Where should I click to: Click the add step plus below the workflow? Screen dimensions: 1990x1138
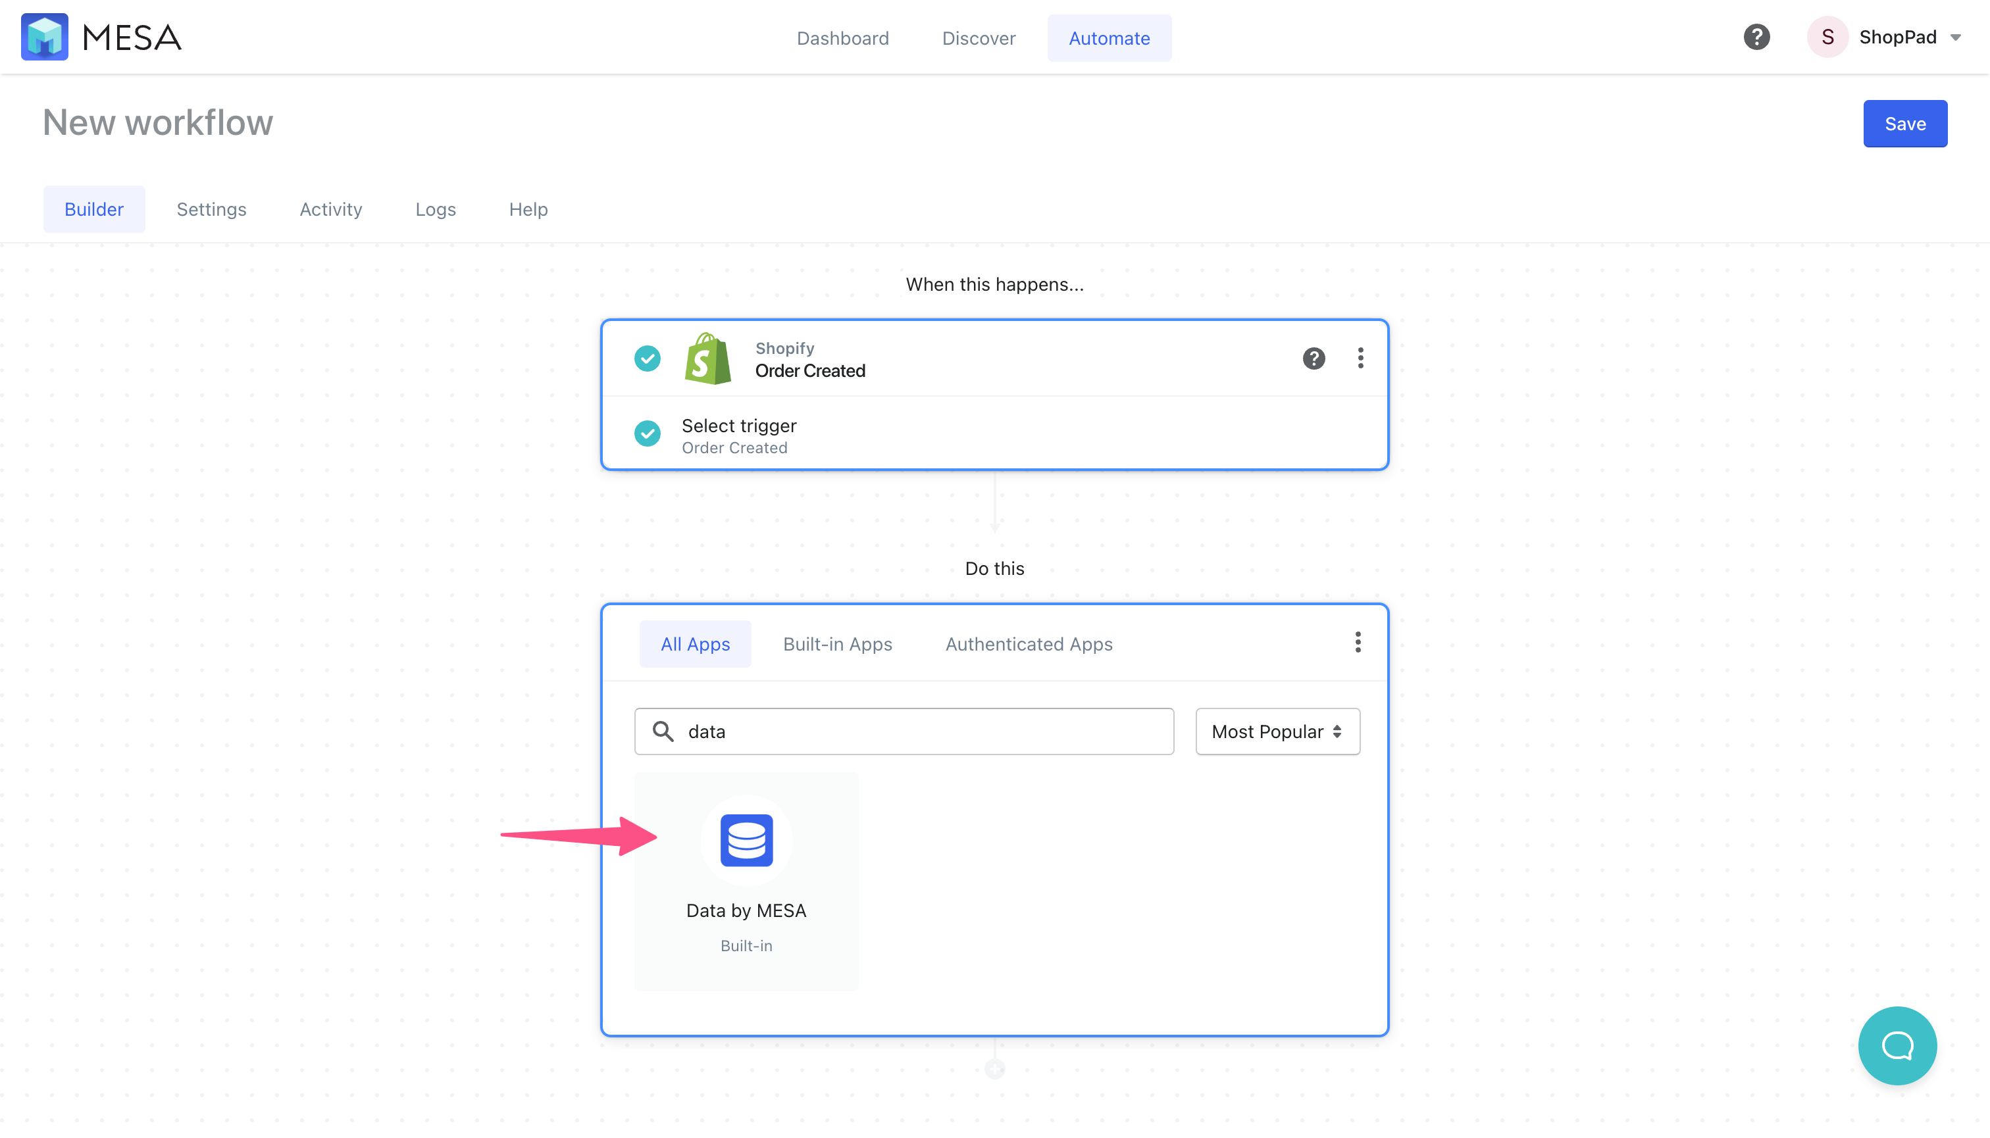click(x=994, y=1068)
